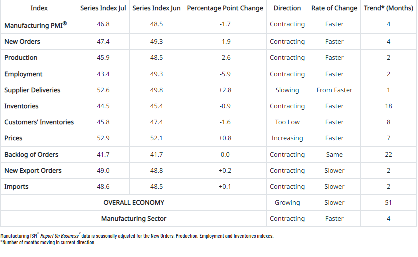Image resolution: width=418 pixels, height=257 pixels.
Task: Click the Series Index Jul column header
Action: point(103,8)
